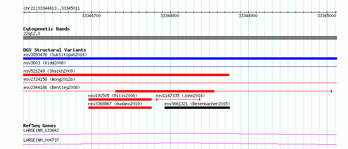Click the nsv3368867 (Audano2019) label
This screenshot has width=348, height=149.
click(x=115, y=104)
